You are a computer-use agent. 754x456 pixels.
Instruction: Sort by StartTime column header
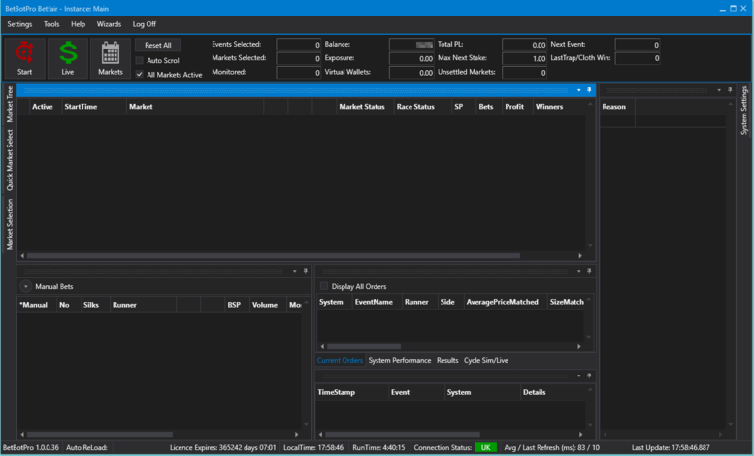coord(94,107)
